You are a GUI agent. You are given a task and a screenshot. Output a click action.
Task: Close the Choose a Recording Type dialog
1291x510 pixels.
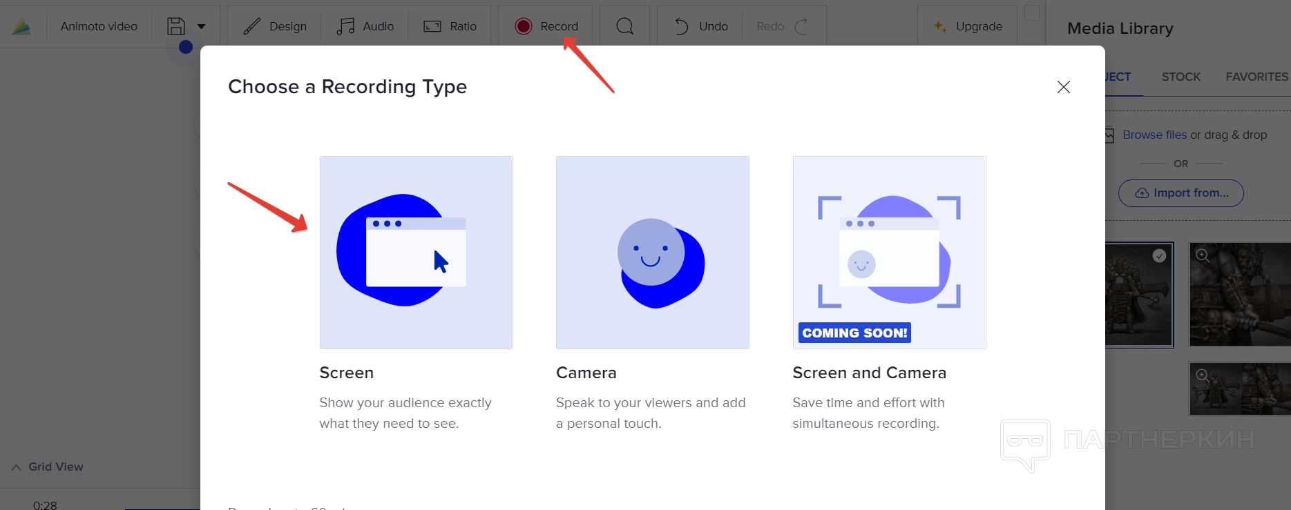(1063, 87)
